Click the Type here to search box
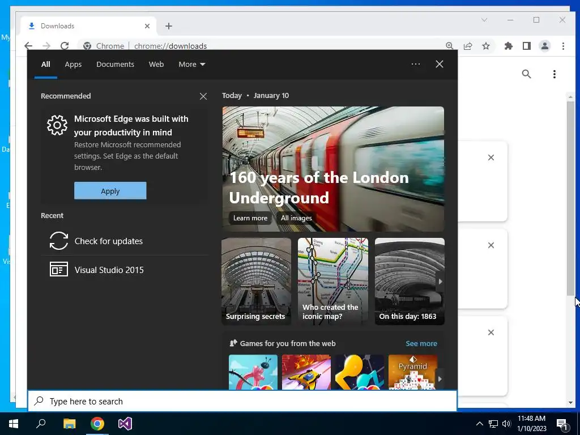Viewport: 580px width, 435px height. (x=242, y=401)
